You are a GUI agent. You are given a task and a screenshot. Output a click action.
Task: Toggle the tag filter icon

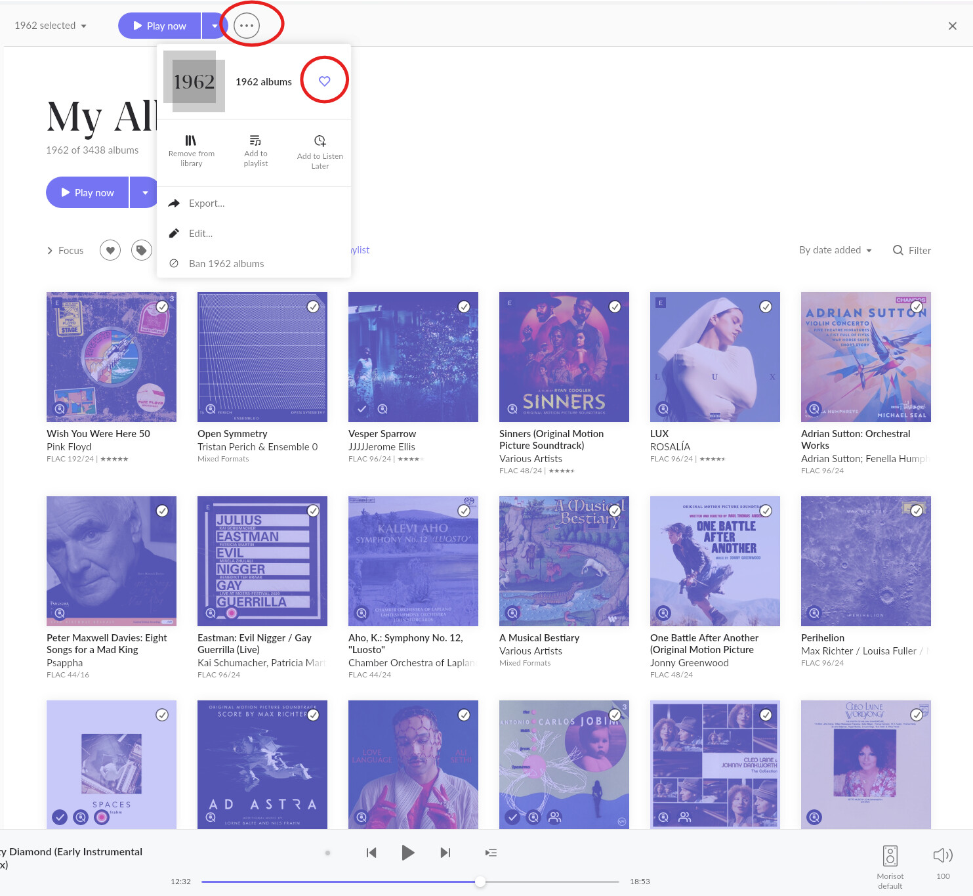[141, 250]
